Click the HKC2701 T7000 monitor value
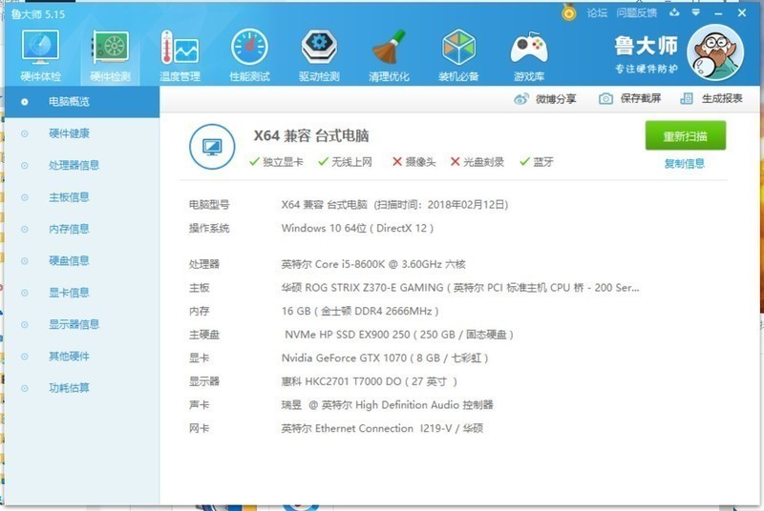Image resolution: width=764 pixels, height=511 pixels. click(369, 381)
